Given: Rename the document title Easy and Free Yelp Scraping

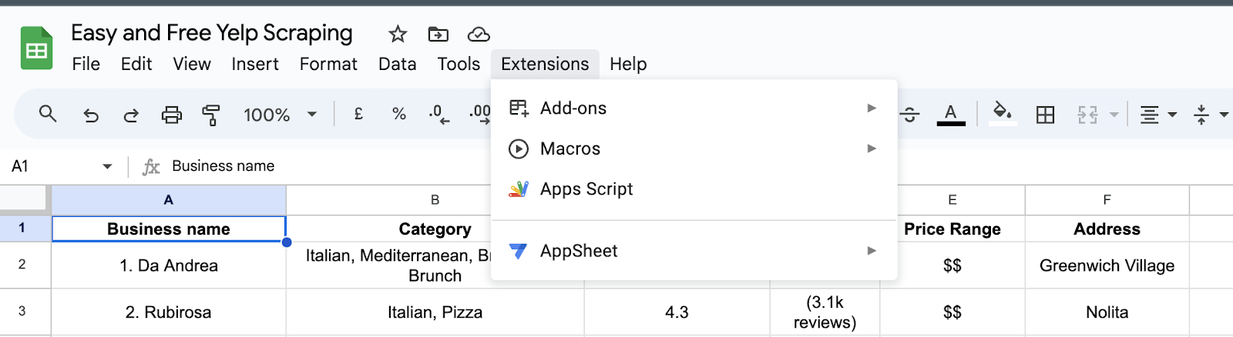Looking at the screenshot, I should (212, 33).
